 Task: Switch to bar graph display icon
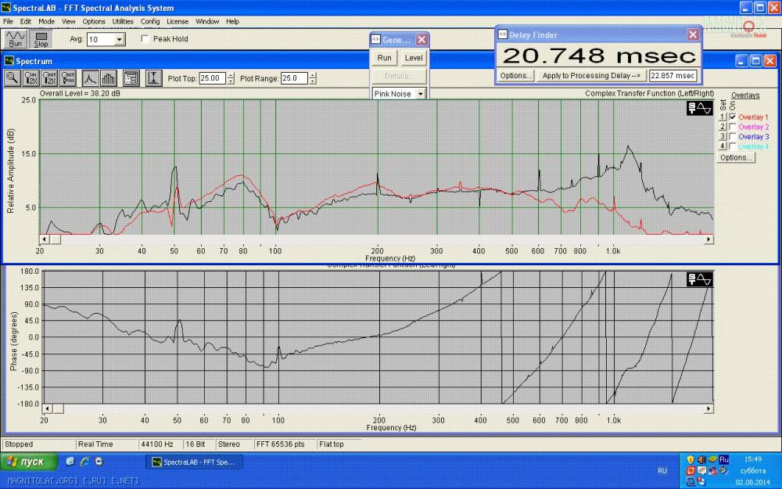click(x=109, y=78)
